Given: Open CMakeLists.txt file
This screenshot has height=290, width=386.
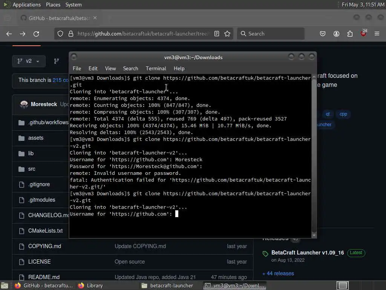Looking at the screenshot, I should click(45, 231).
